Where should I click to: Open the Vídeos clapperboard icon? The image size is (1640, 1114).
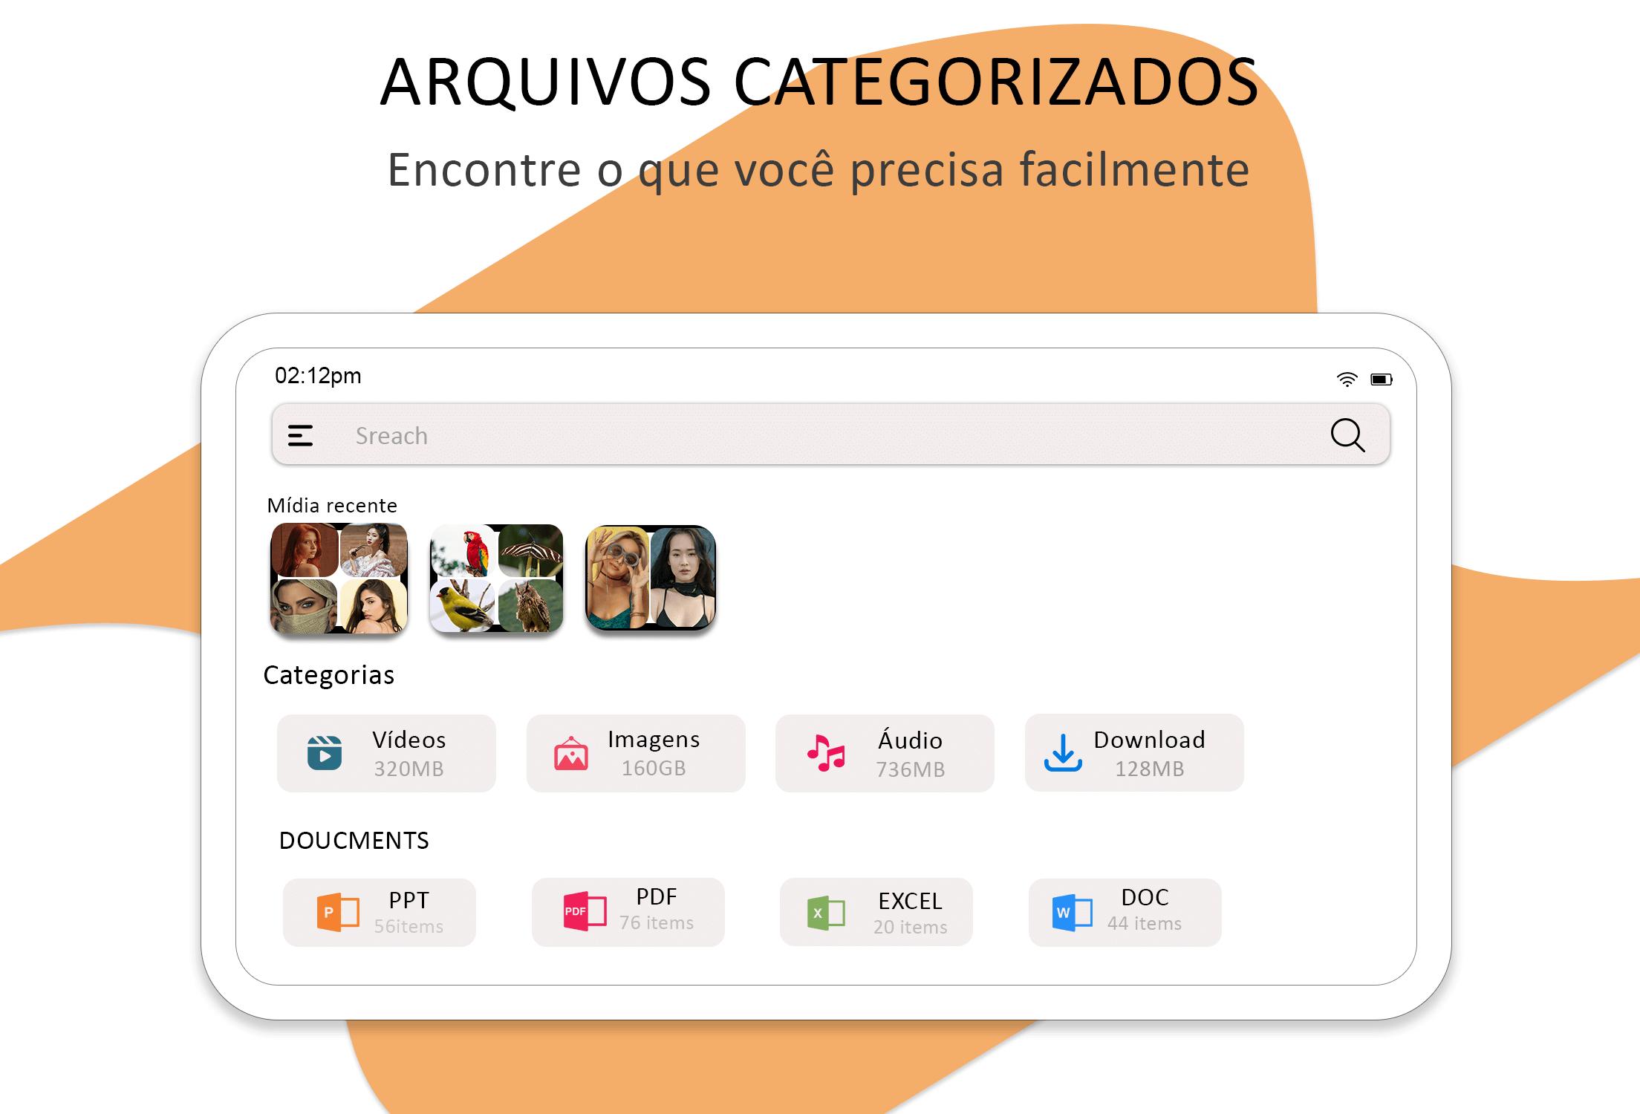point(325,753)
